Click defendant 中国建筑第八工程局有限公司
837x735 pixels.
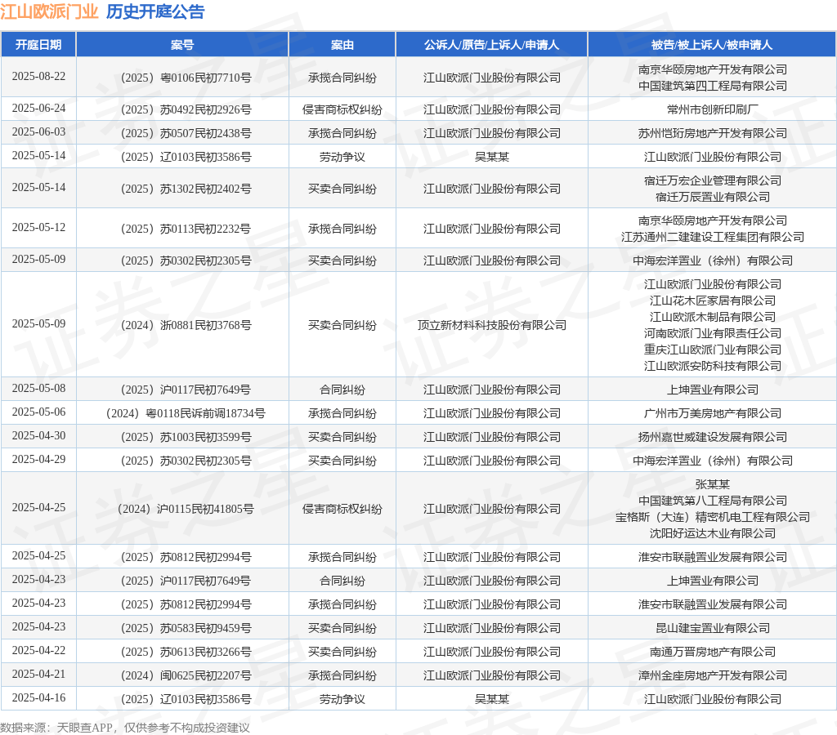click(713, 501)
